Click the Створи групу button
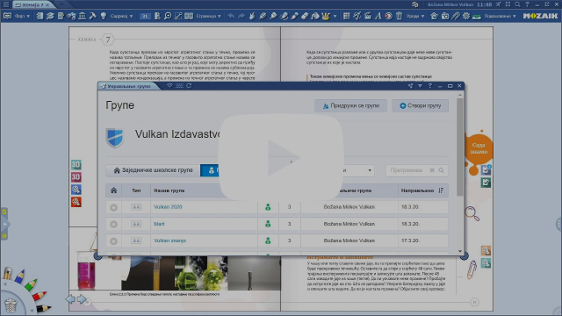This screenshot has width=562, height=316. (420, 105)
